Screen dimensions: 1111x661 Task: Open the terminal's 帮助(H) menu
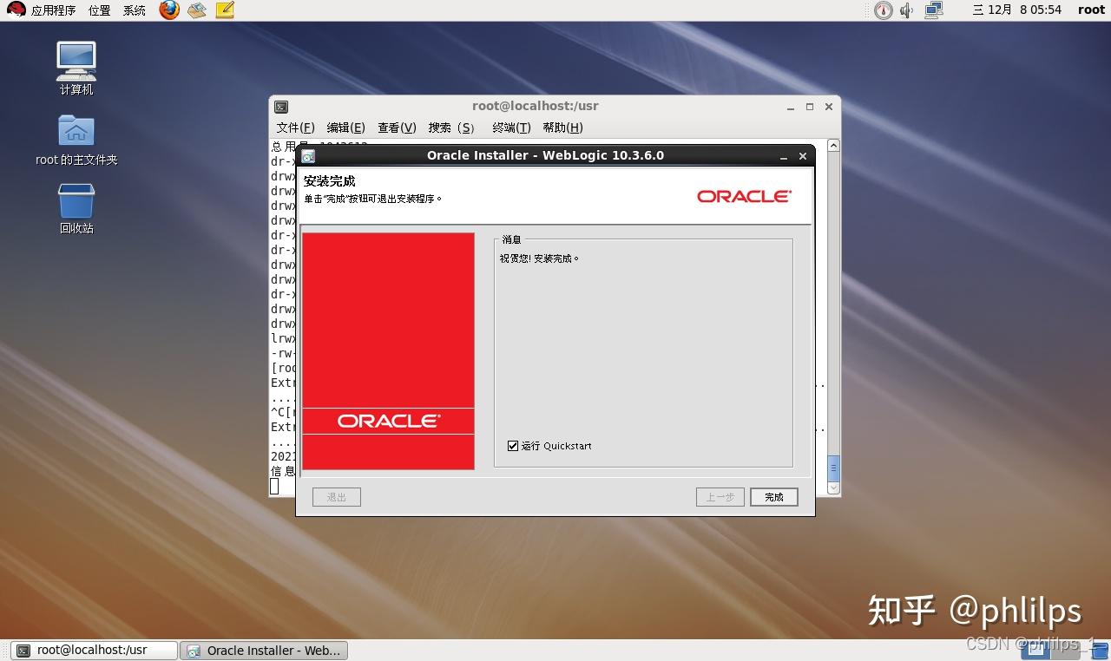(562, 128)
